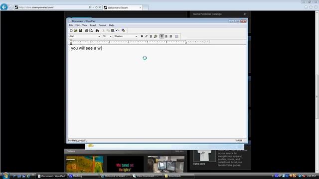Click the See All videos link
This screenshot has width=319, height=179.
pos(179,151)
